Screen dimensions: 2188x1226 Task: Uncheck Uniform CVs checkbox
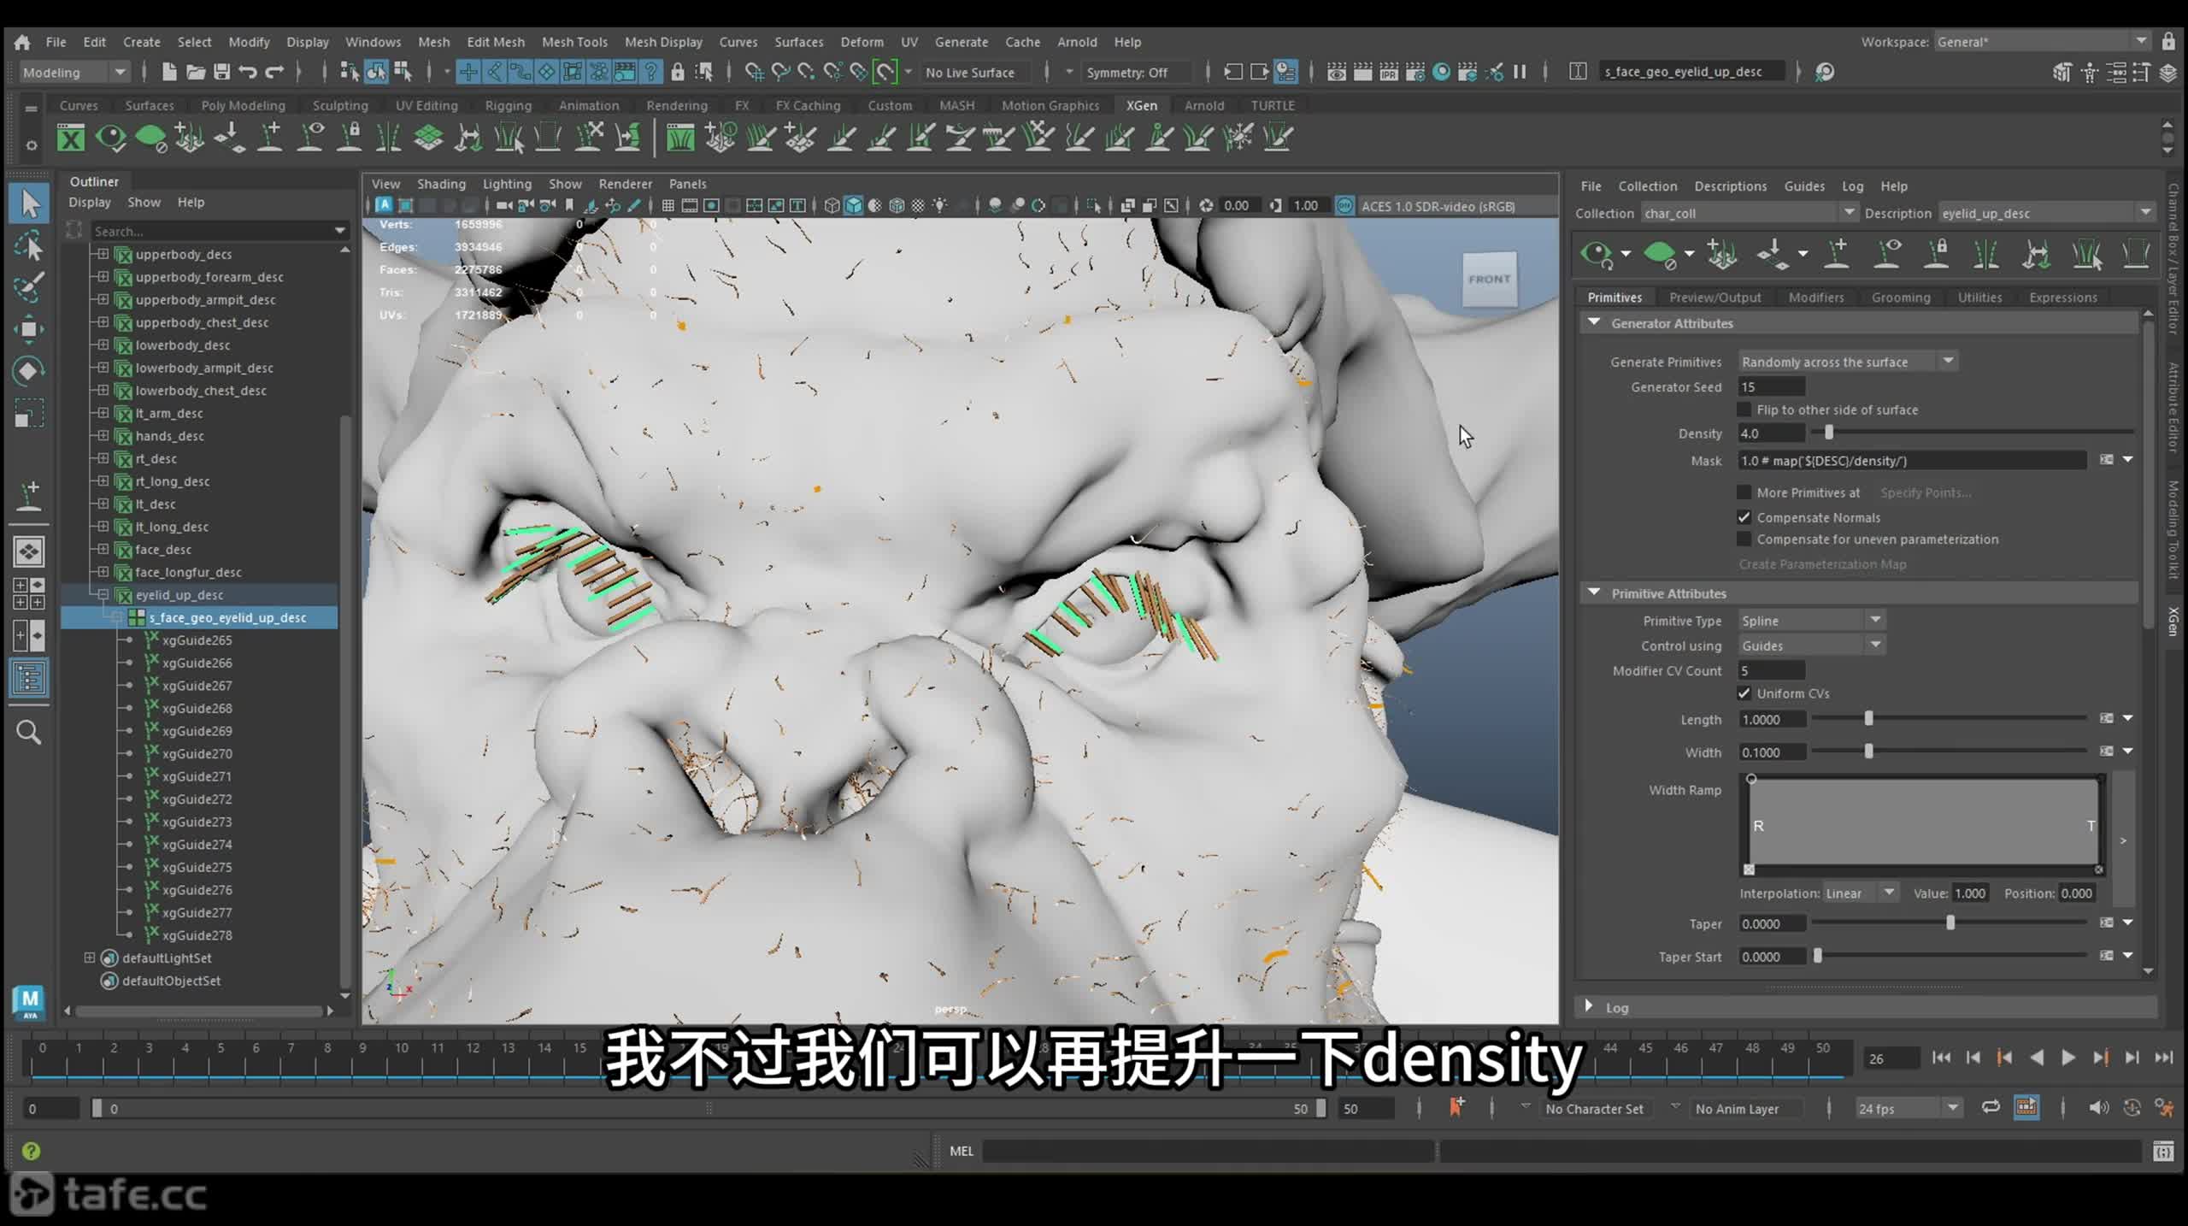pyautogui.click(x=1744, y=693)
